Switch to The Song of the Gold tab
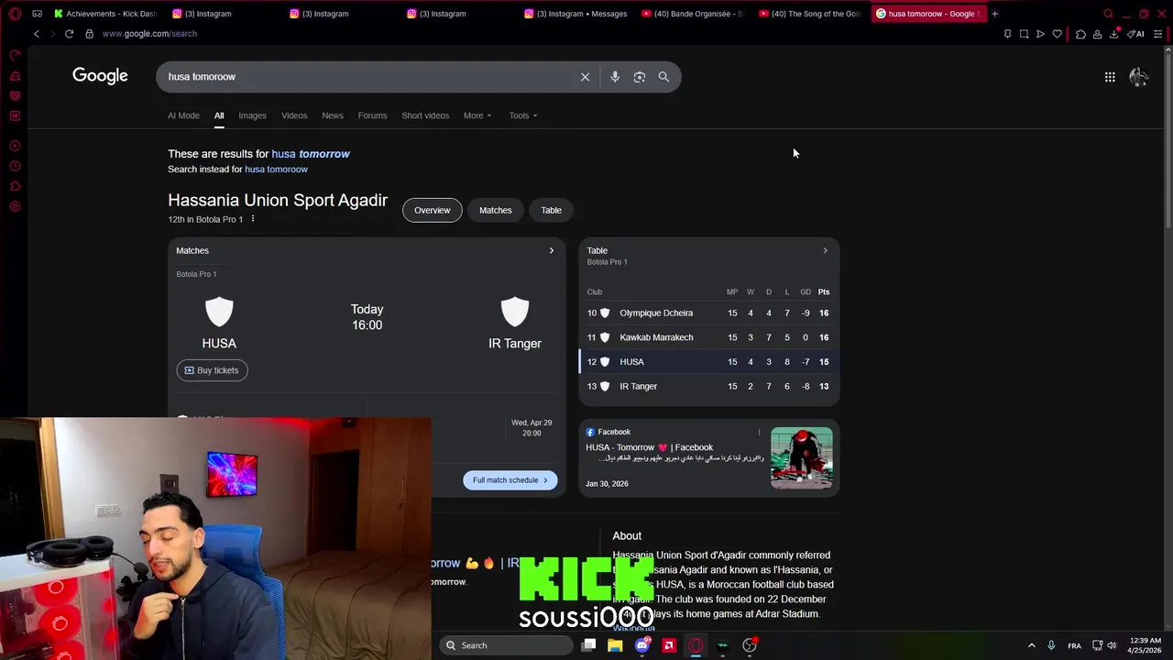 810,14
